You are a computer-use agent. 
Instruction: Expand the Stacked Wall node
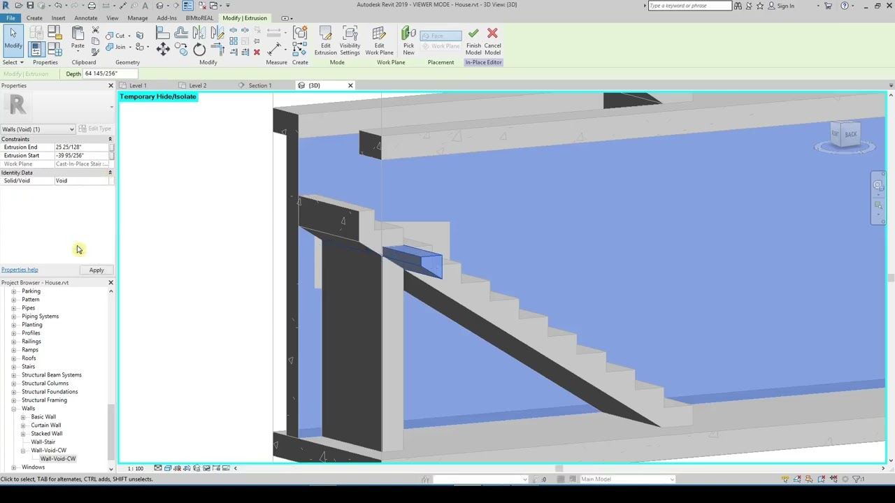tap(23, 434)
